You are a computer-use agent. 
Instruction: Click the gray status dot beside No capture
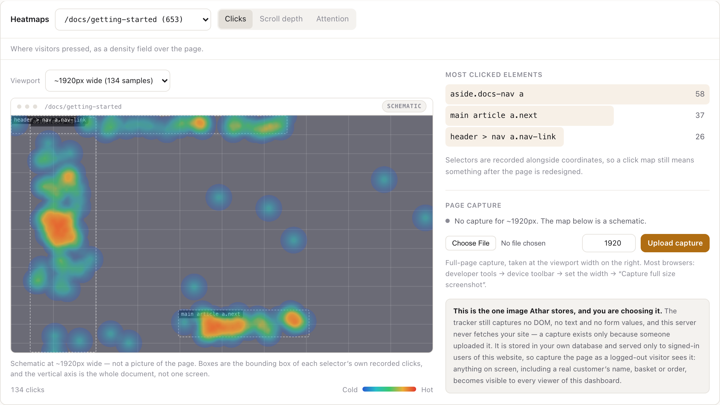tap(448, 221)
